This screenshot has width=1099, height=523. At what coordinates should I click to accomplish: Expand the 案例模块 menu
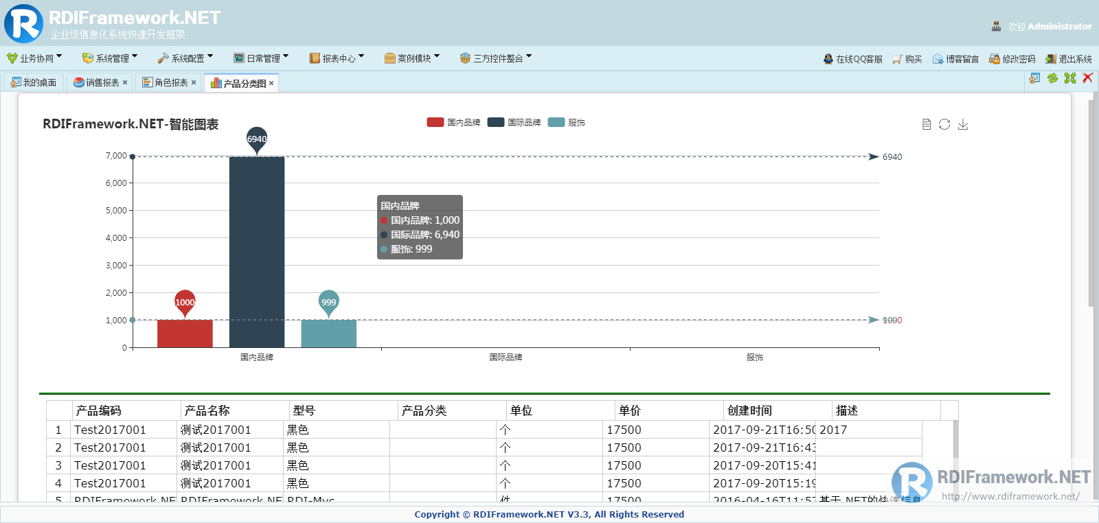[412, 58]
